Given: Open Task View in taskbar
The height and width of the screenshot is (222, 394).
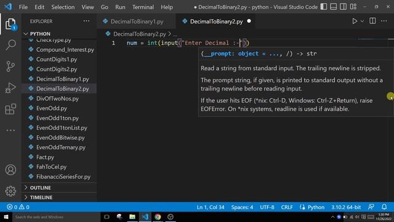Looking at the screenshot, I should (x=107, y=217).
